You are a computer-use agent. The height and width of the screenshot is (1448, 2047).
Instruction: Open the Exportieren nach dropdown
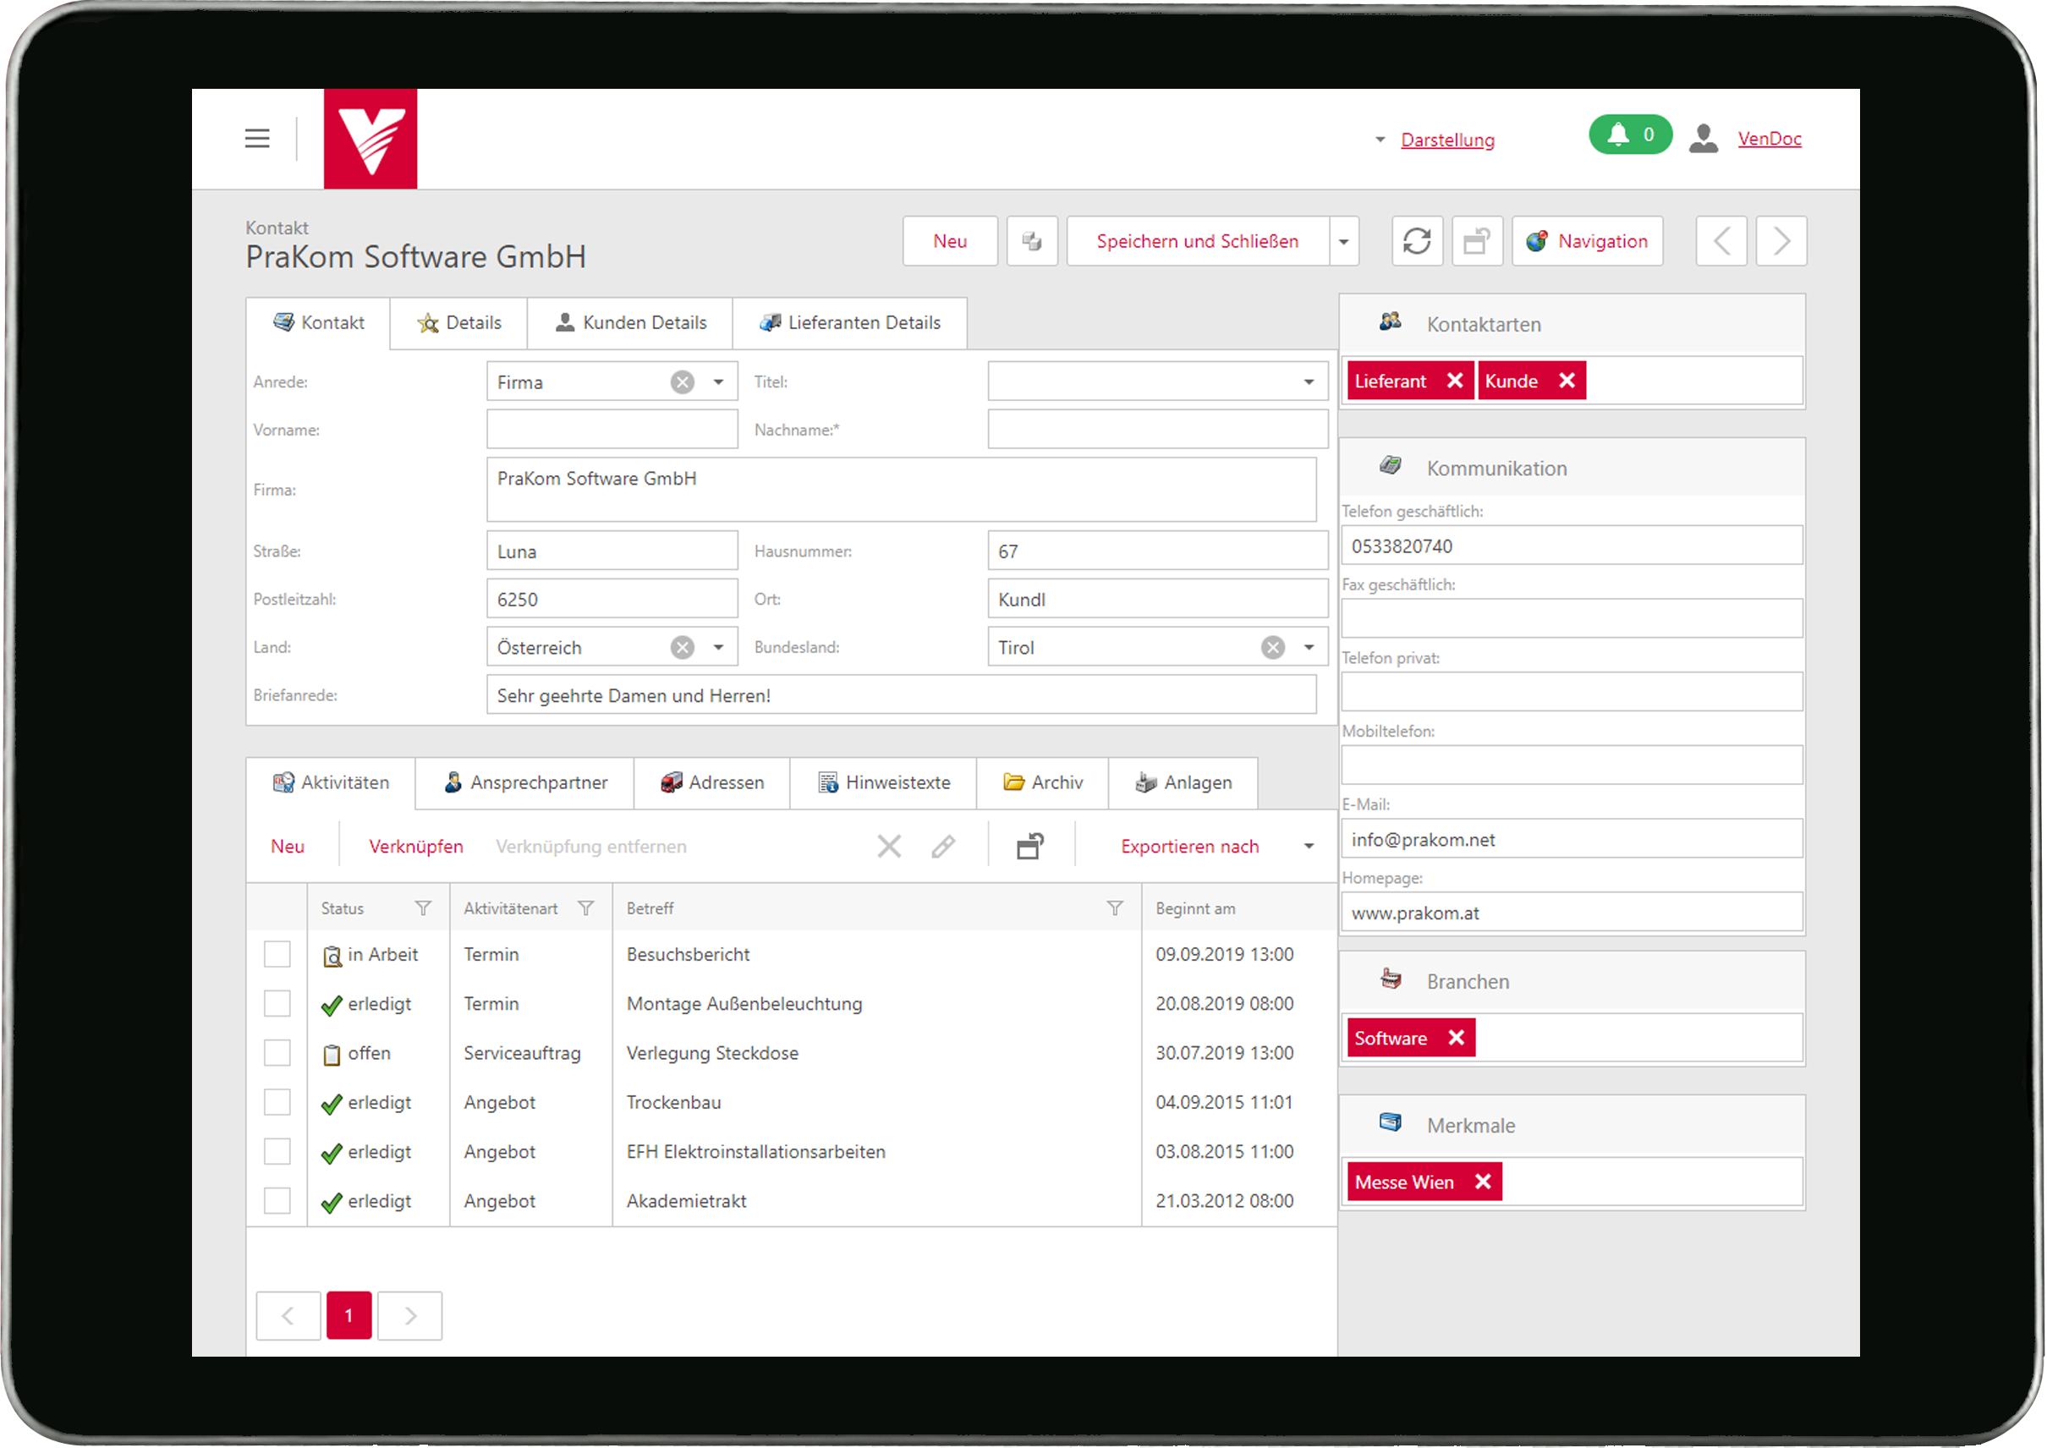pos(1308,846)
